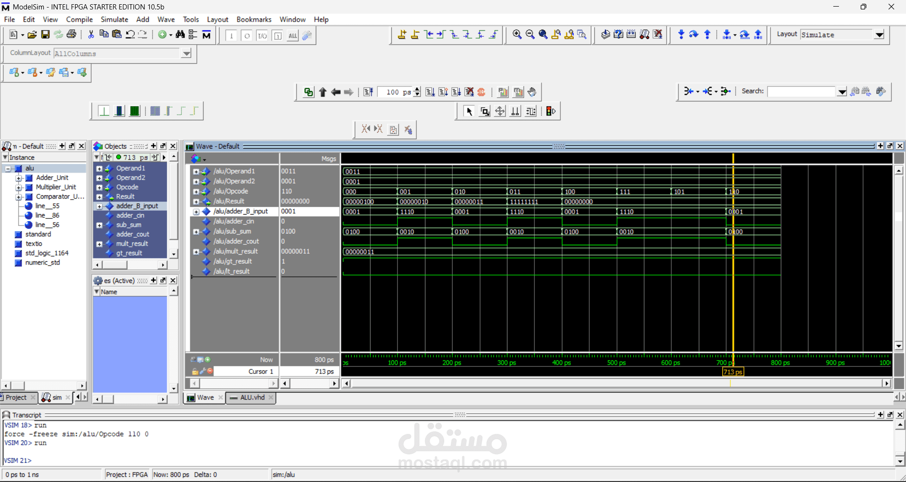This screenshot has width=906, height=482.
Task: Click the Find binoculars icon
Action: pos(180,34)
